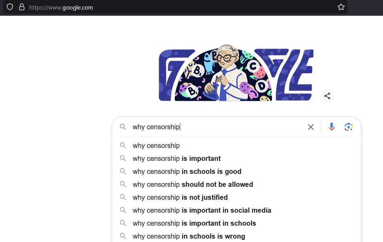Screen dimensions: 383x242
Task: Clear the search box with the X button
Action: tap(310, 127)
